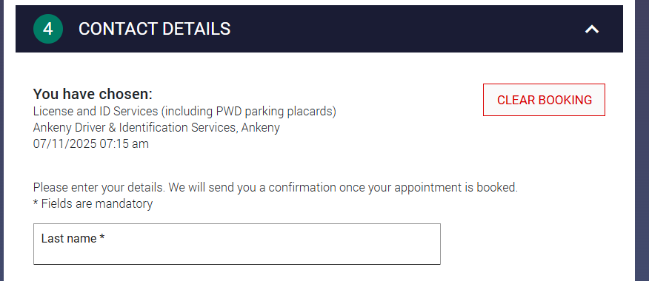Click the dark page margin right of the panel
Image resolution: width=649 pixels, height=281 pixels.
pyautogui.click(x=642, y=140)
